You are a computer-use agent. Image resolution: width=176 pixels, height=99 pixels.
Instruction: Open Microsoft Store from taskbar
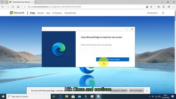(x=73, y=97)
